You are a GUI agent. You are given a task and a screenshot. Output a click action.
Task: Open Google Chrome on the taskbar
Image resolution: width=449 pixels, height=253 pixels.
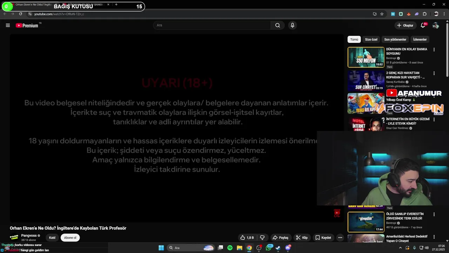coord(249,248)
